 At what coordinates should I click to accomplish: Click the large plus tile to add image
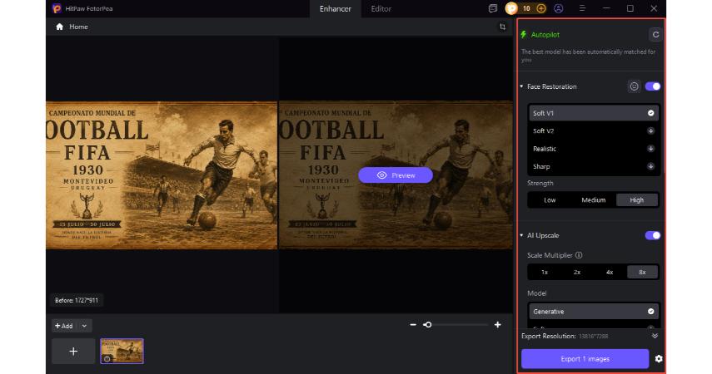pos(73,352)
